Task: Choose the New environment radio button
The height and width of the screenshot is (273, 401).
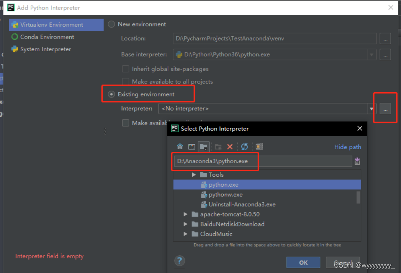Action: click(x=111, y=24)
